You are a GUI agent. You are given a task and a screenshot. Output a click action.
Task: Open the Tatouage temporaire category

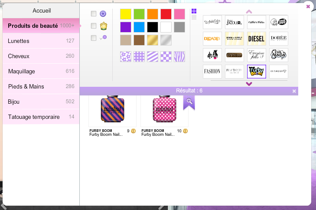pos(41,117)
